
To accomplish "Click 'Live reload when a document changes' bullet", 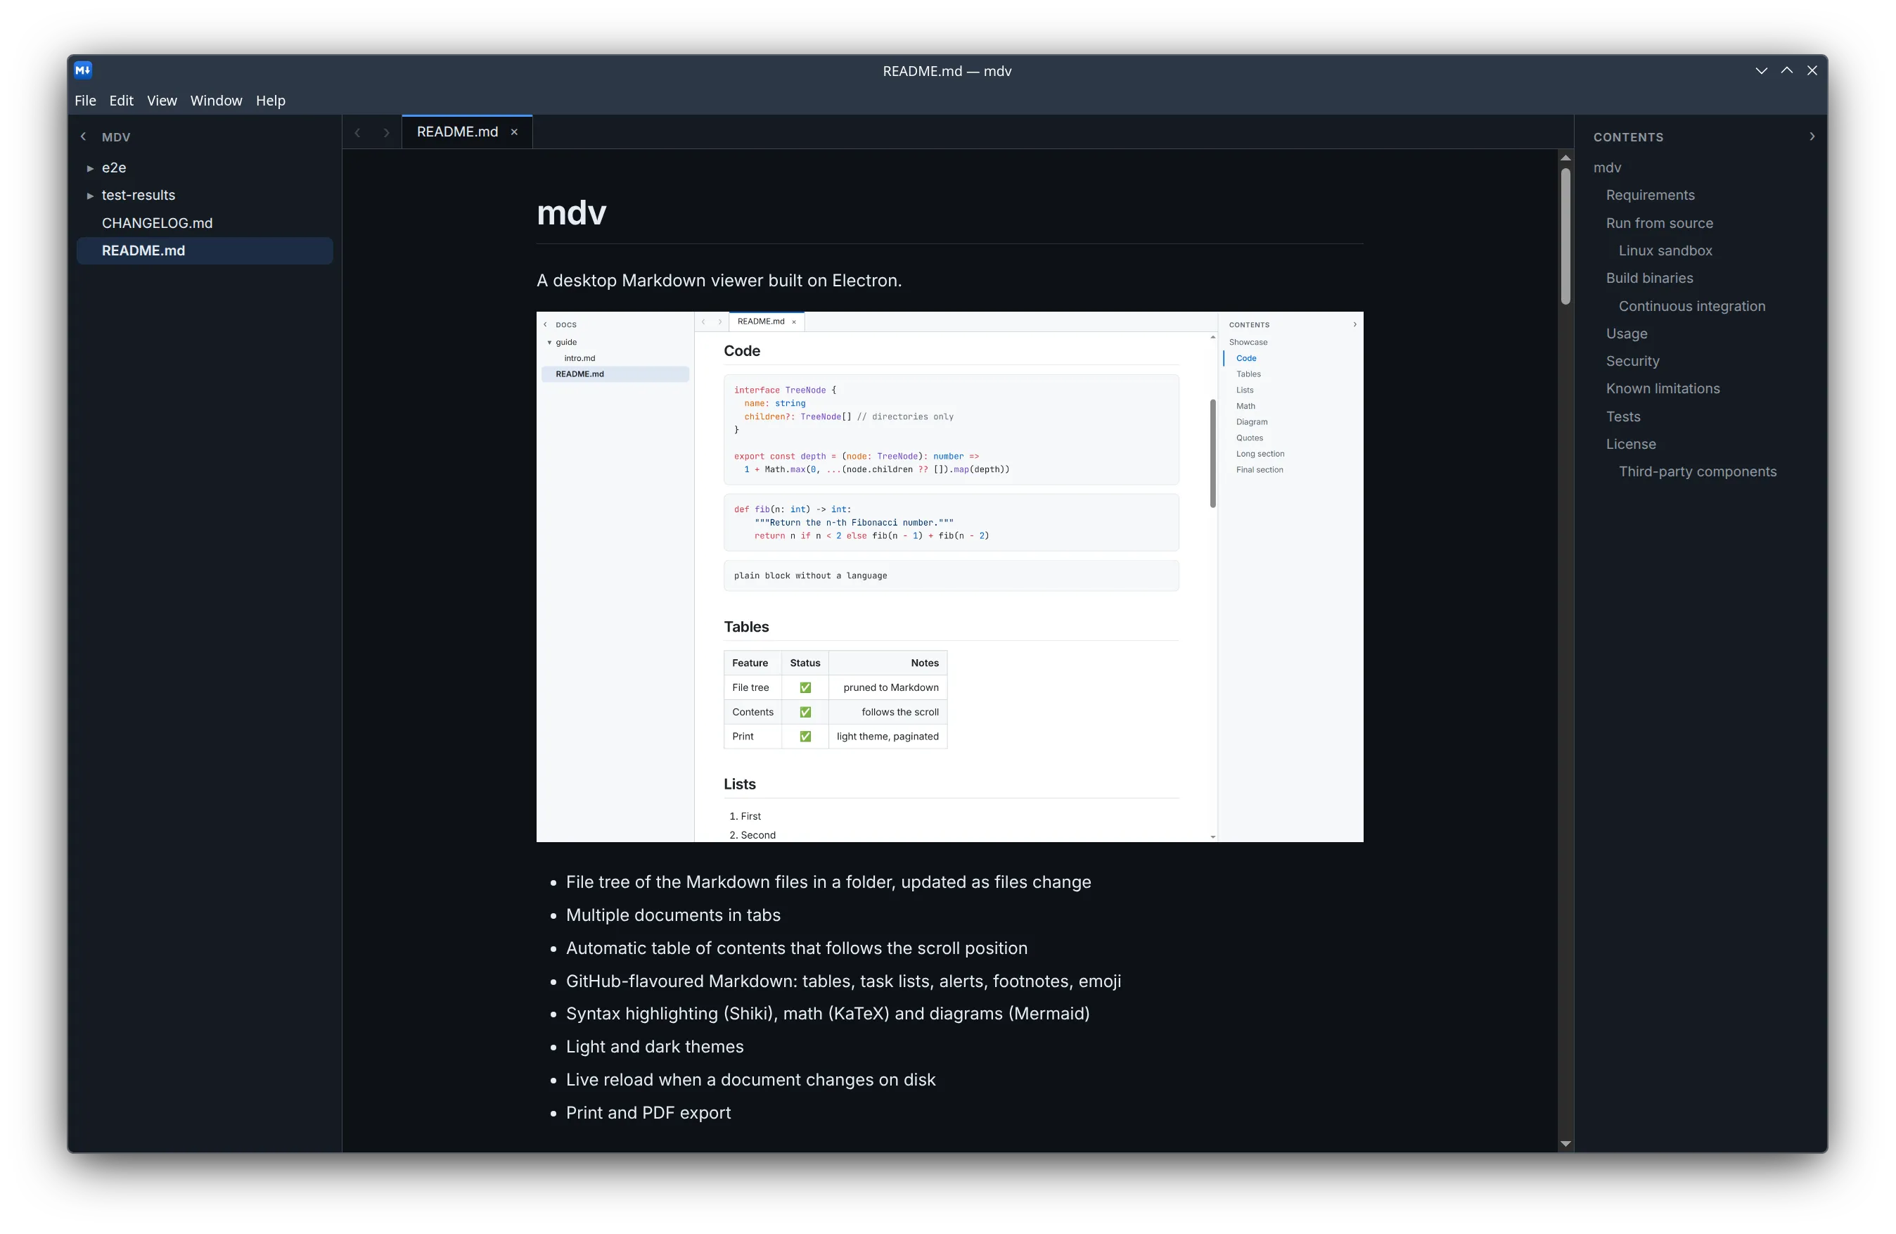I will pyautogui.click(x=750, y=1079).
